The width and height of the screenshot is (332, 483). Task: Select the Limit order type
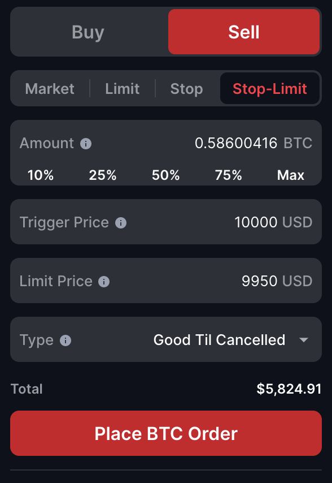[122, 89]
